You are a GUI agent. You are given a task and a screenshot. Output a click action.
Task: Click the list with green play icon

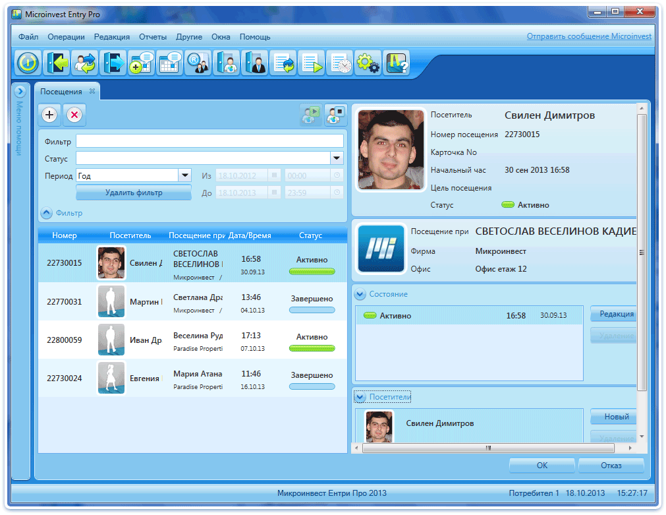[x=312, y=63]
